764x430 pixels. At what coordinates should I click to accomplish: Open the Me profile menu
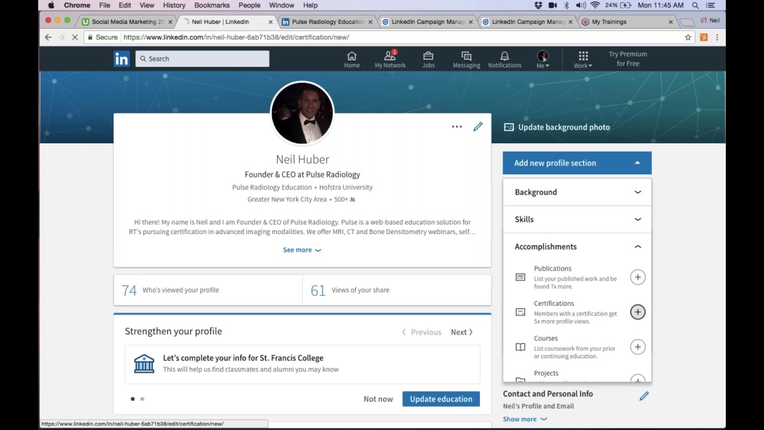pyautogui.click(x=543, y=59)
